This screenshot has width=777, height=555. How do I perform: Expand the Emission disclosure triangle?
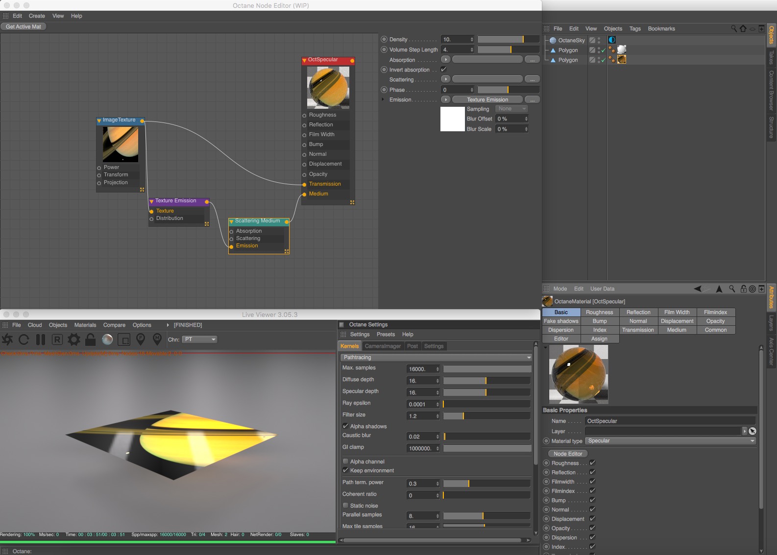(383, 99)
